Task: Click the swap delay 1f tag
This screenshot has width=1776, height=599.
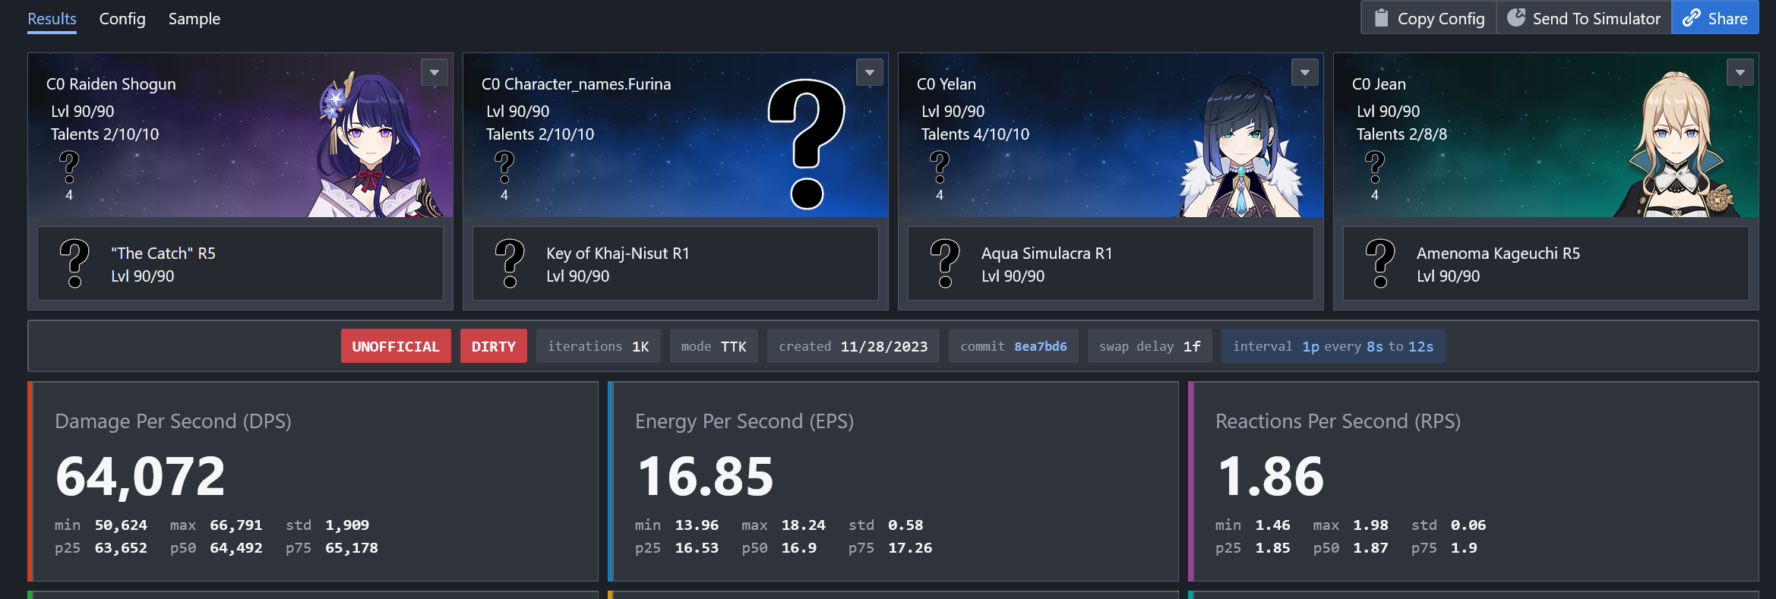Action: (x=1150, y=346)
